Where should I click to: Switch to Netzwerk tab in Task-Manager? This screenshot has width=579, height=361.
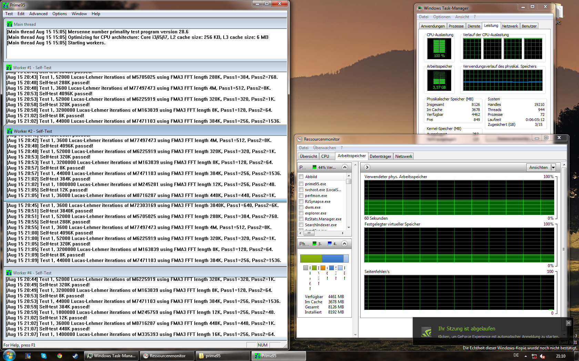(x=510, y=26)
